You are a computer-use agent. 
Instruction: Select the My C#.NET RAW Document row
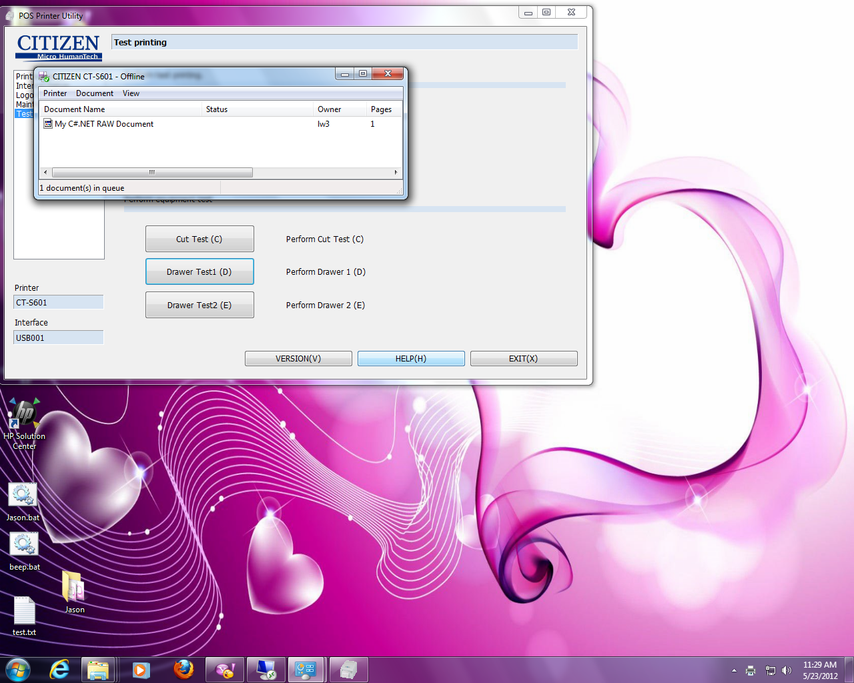click(220, 124)
